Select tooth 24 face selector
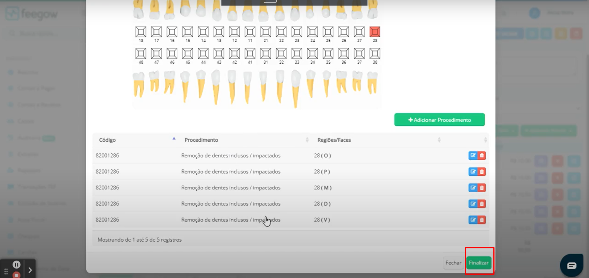 click(x=312, y=32)
